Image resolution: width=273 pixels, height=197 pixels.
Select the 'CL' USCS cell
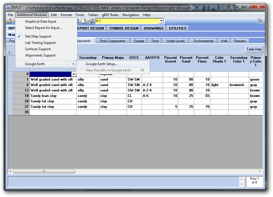pos(134,96)
